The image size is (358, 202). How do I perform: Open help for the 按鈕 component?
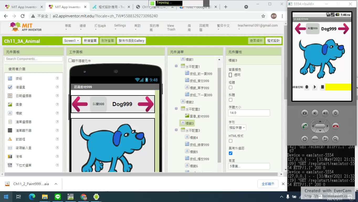[x=57, y=78]
